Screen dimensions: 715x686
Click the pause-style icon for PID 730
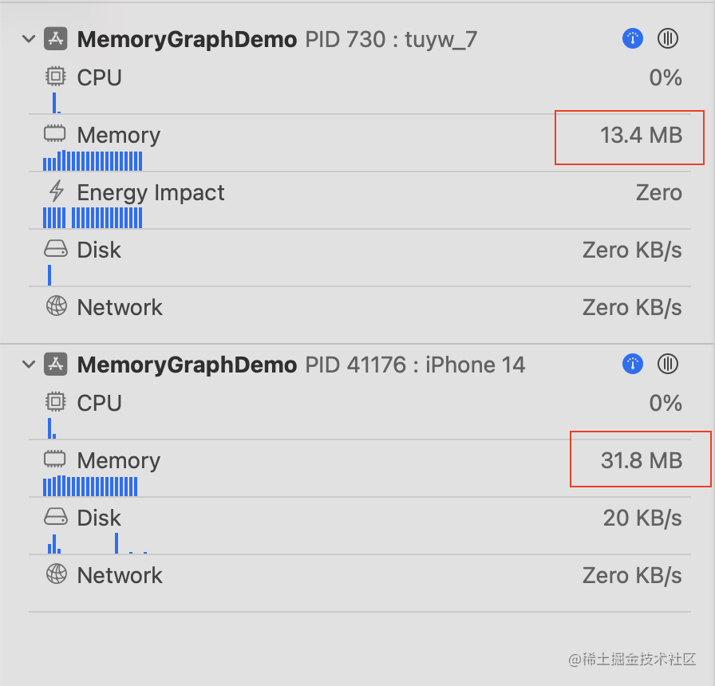point(668,39)
